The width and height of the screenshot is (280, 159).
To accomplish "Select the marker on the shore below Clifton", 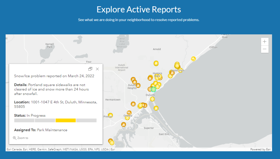I will pos(193,59).
